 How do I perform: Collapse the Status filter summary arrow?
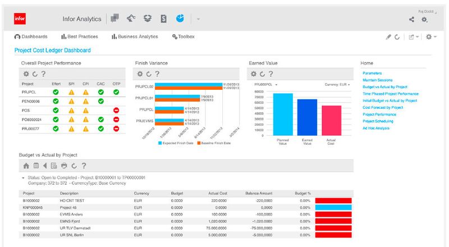pyautogui.click(x=22, y=177)
